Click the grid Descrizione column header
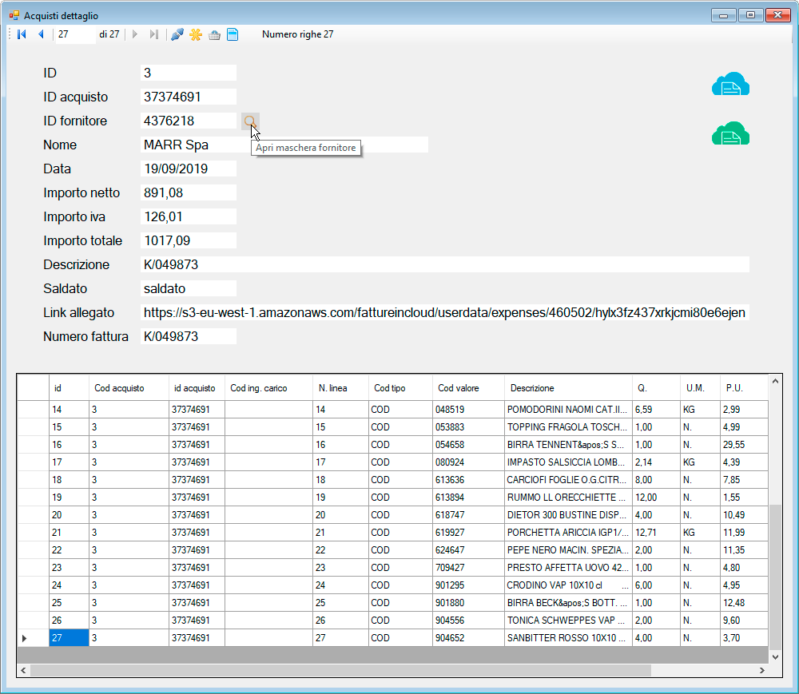The width and height of the screenshot is (799, 694). [x=568, y=388]
